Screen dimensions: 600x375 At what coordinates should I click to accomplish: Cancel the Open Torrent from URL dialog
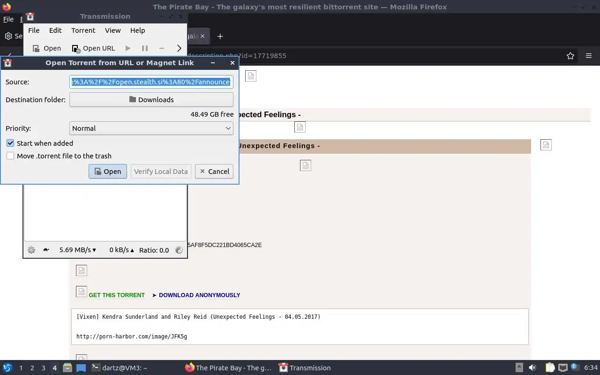[214, 171]
